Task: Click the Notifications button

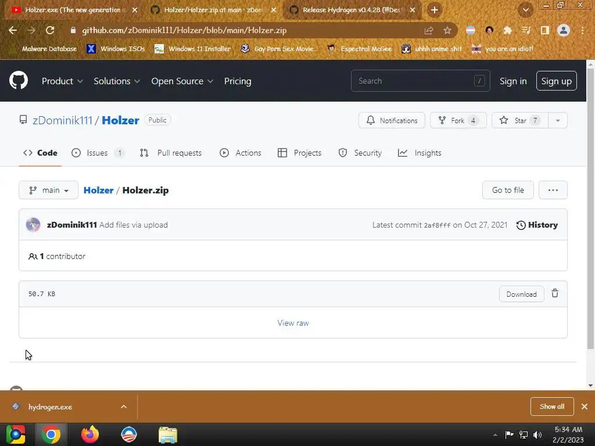Action: 392,120
